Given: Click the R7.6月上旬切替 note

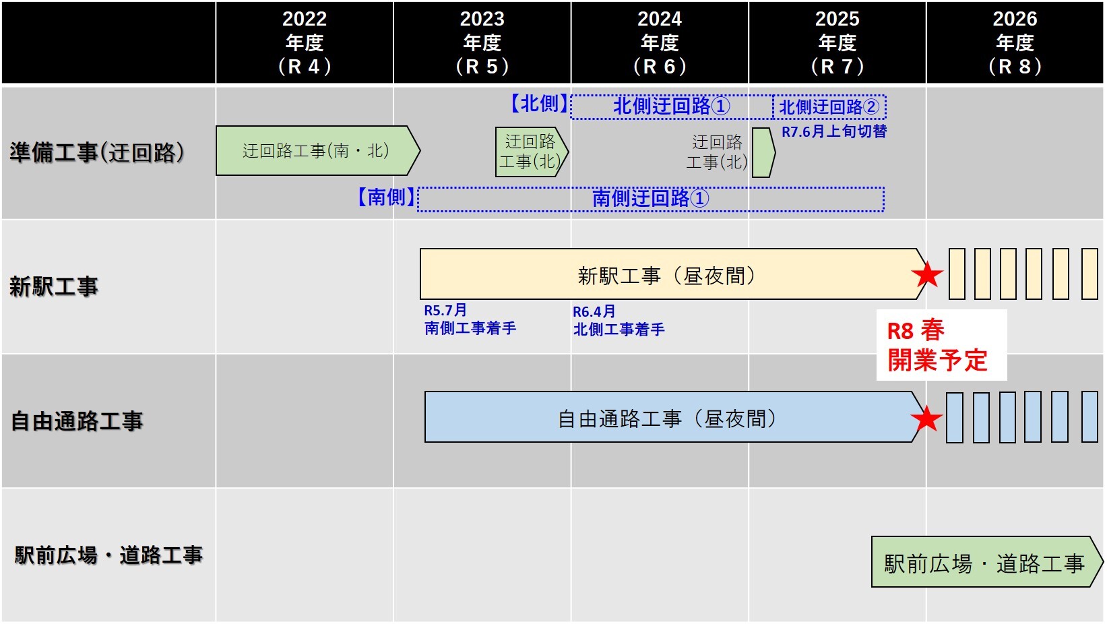Looking at the screenshot, I should pyautogui.click(x=834, y=131).
